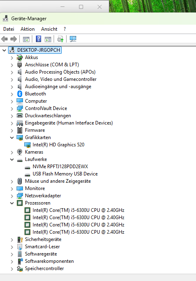196x281 pixels.
Task: Click the Akkus battery icon
Action: pos(20,57)
